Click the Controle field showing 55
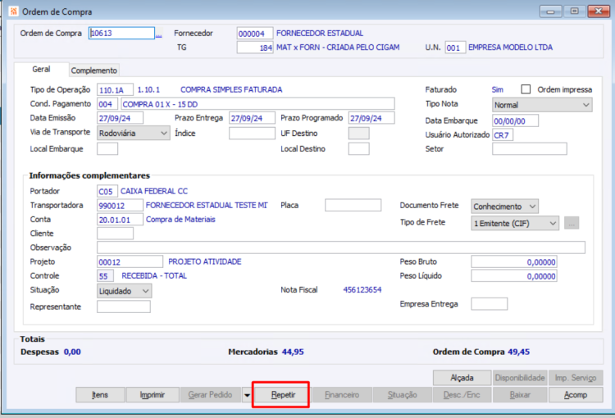Image resolution: width=615 pixels, height=418 pixels. (x=105, y=275)
